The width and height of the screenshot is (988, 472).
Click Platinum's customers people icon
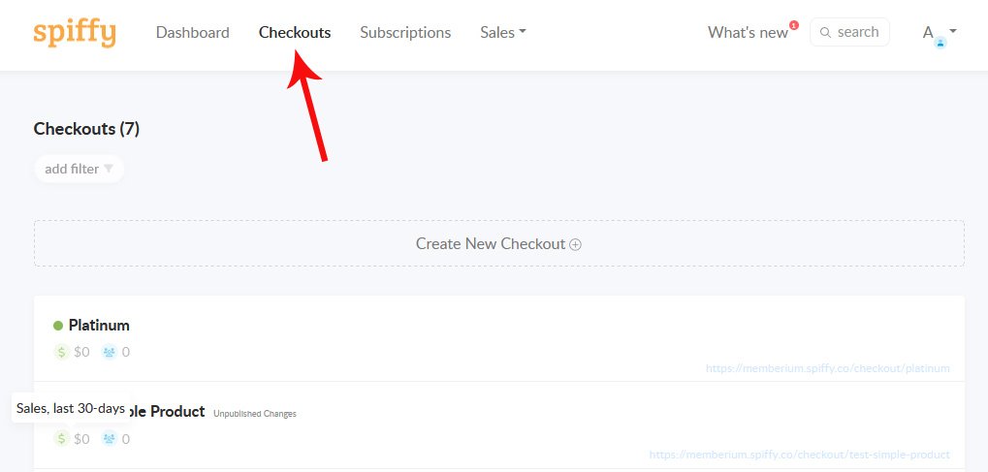tap(110, 352)
